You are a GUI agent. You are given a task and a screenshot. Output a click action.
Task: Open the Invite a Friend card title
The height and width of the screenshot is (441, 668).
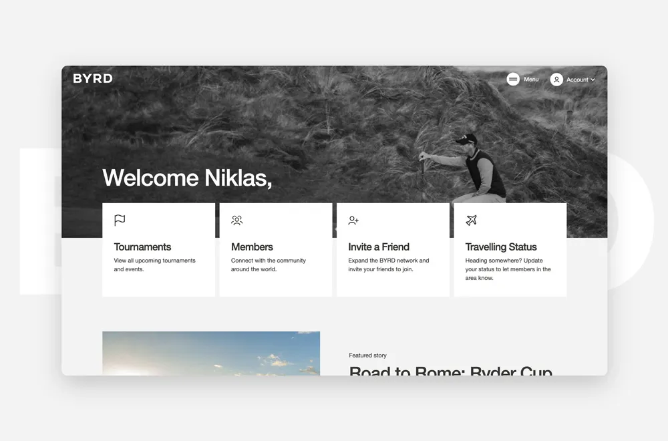pos(379,247)
